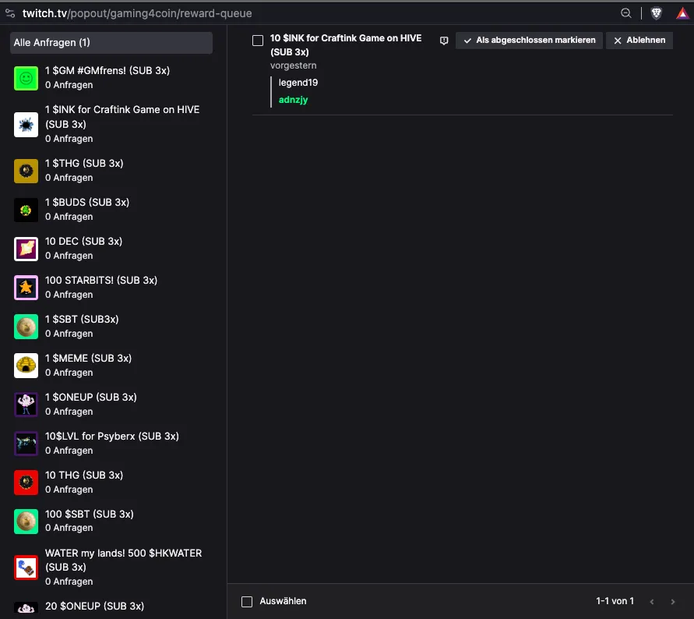Screen dimensions: 694x619
Task: Click the WATER my lands reward icon
Action: [26, 568]
